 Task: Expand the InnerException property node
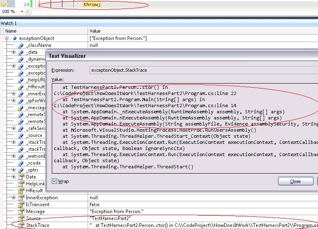[x=13, y=197]
